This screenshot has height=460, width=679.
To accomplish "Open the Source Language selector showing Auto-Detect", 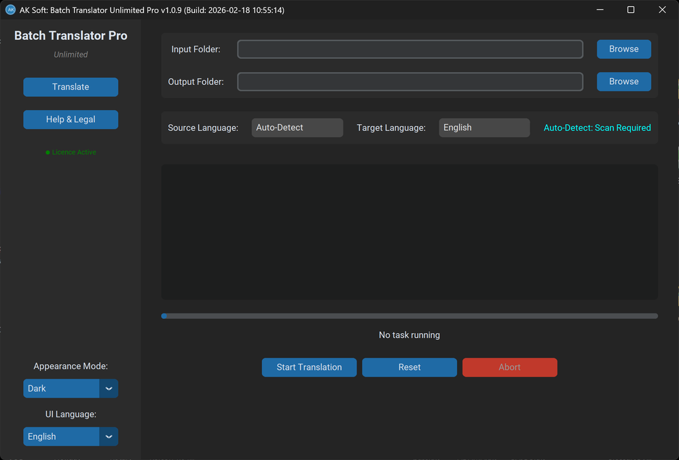I will coord(297,128).
